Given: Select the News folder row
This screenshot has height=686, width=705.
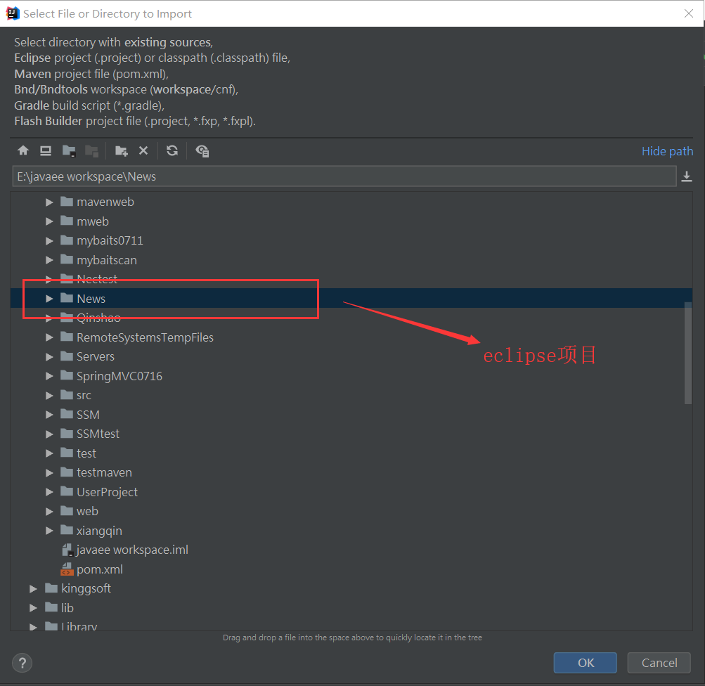Looking at the screenshot, I should 351,298.
